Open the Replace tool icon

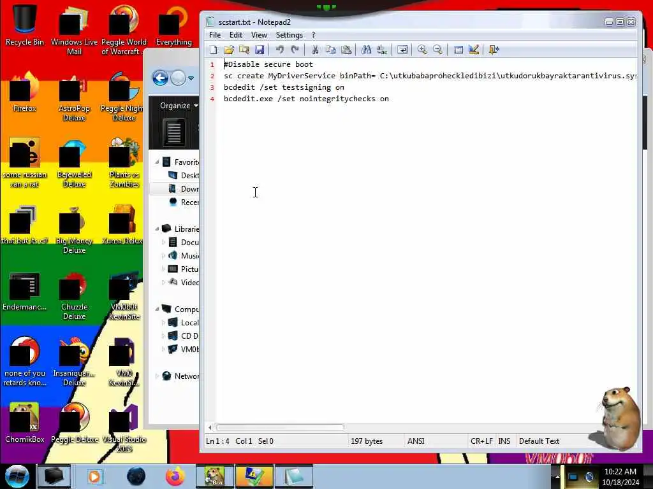[381, 50]
